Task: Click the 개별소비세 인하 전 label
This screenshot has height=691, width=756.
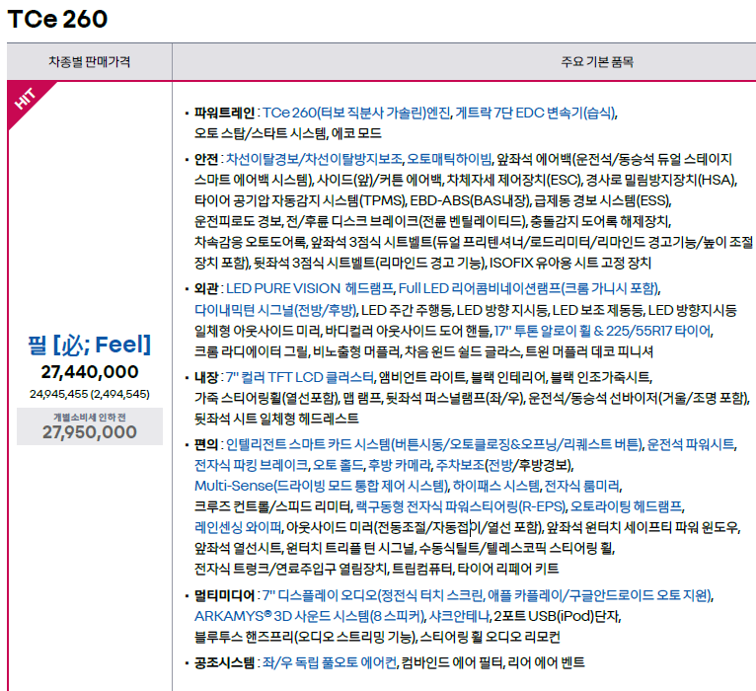Action: [90, 418]
